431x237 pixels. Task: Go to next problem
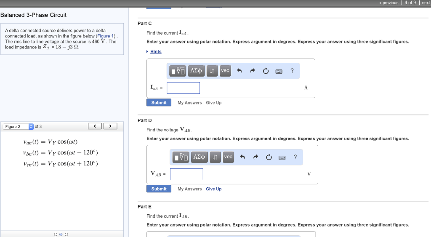coord(426,3)
